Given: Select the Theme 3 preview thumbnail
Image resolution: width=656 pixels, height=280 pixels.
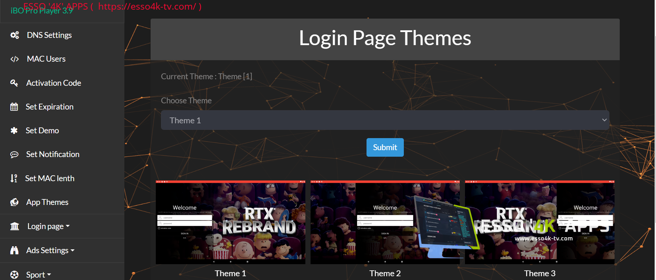Looking at the screenshot, I should coord(540,222).
